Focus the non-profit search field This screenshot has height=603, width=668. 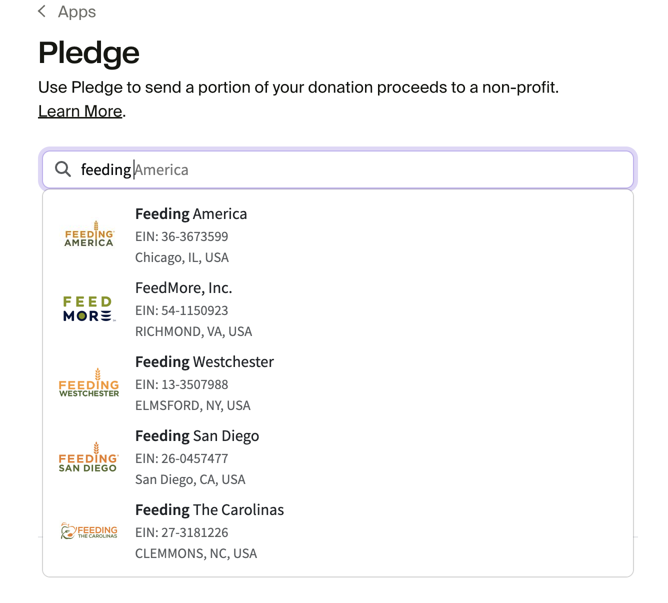click(x=350, y=169)
